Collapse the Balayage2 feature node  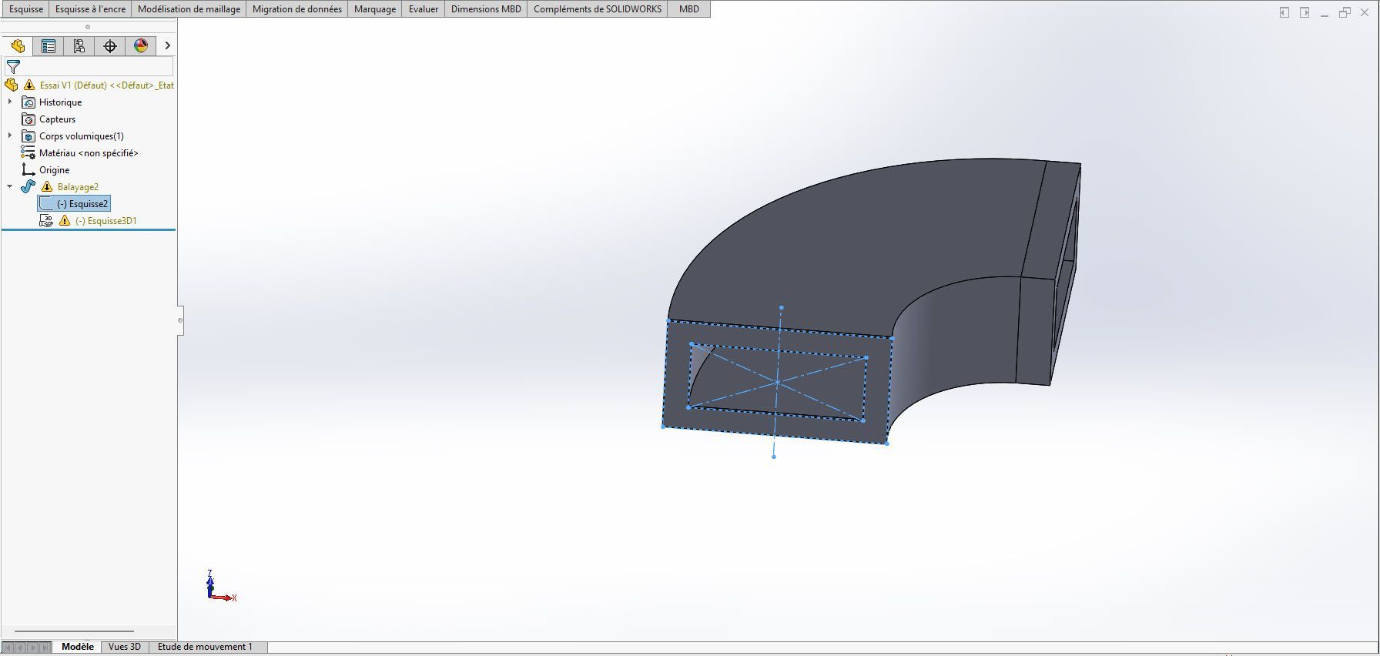10,186
